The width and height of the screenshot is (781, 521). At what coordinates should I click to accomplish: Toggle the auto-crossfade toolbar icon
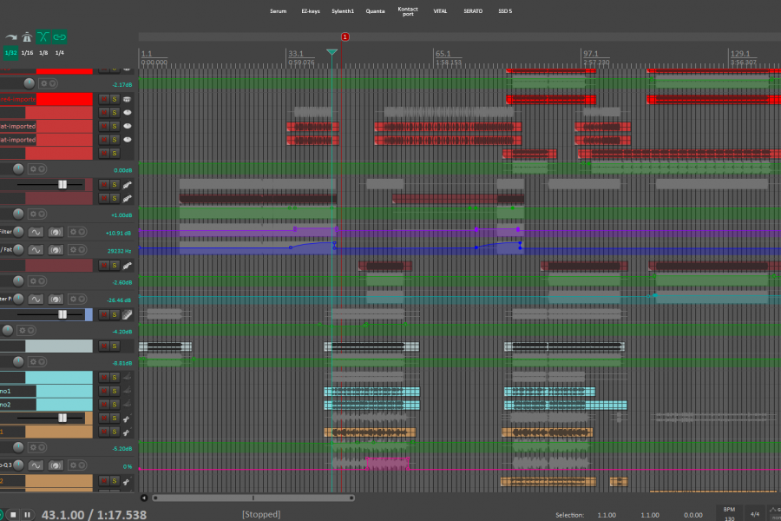43,36
